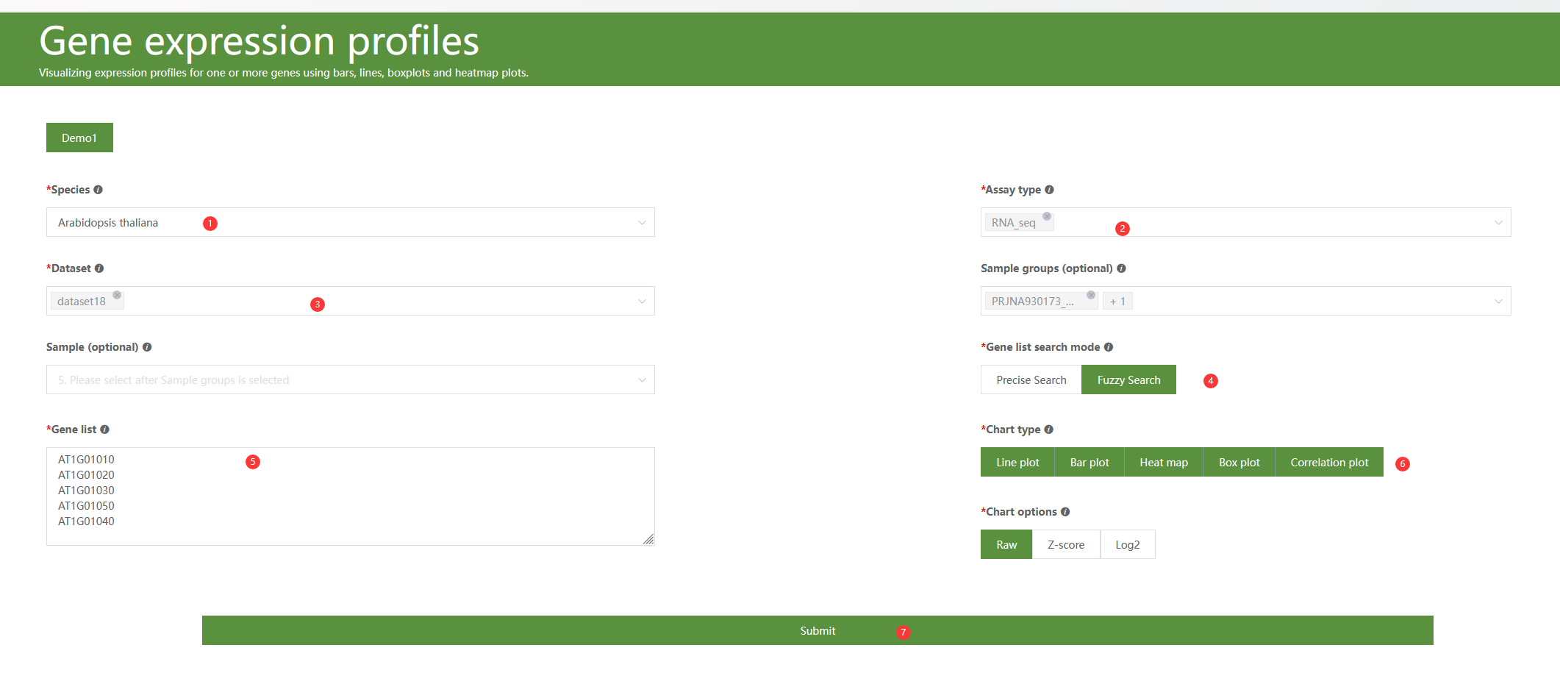Remove the PRJNA930173 sample group tag
The height and width of the screenshot is (684, 1560).
(x=1091, y=295)
